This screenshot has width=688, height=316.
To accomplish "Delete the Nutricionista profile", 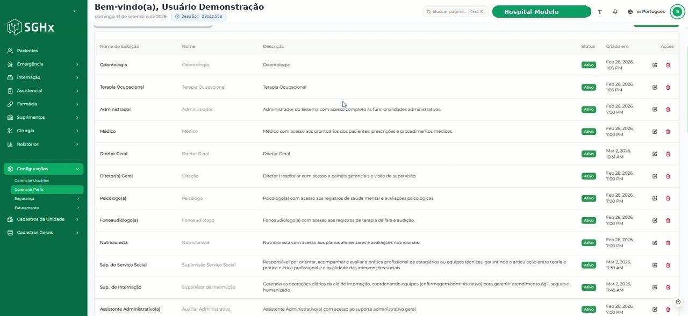I will (668, 242).
